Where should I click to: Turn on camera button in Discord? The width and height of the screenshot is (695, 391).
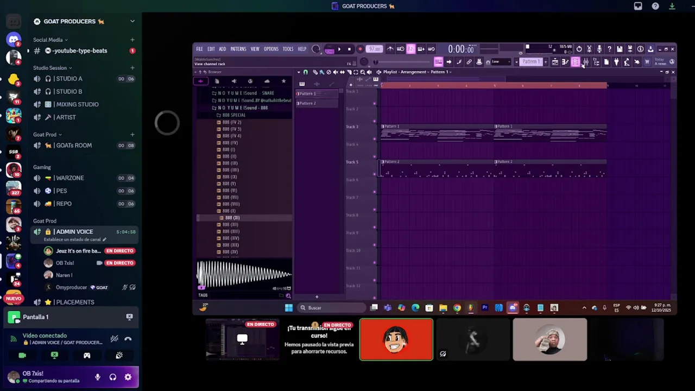(22, 355)
